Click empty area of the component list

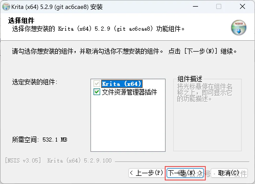tap(128, 124)
